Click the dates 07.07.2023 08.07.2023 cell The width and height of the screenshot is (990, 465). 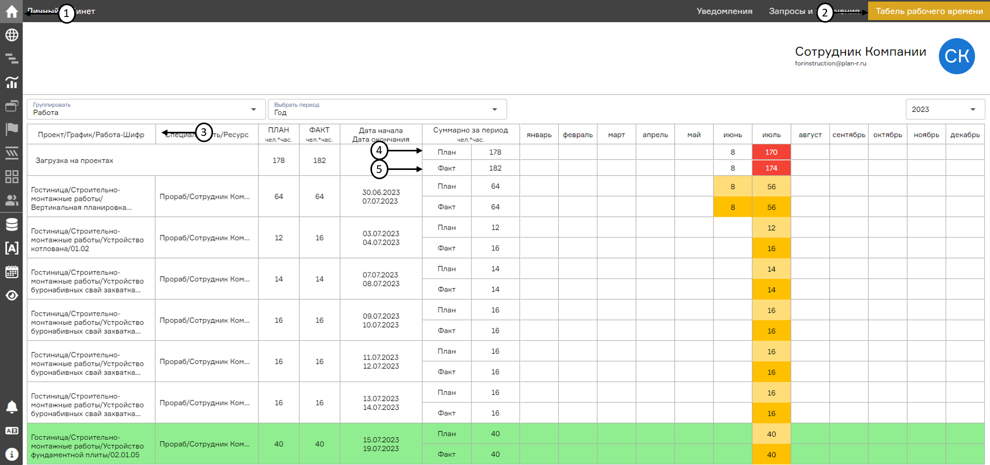[381, 279]
